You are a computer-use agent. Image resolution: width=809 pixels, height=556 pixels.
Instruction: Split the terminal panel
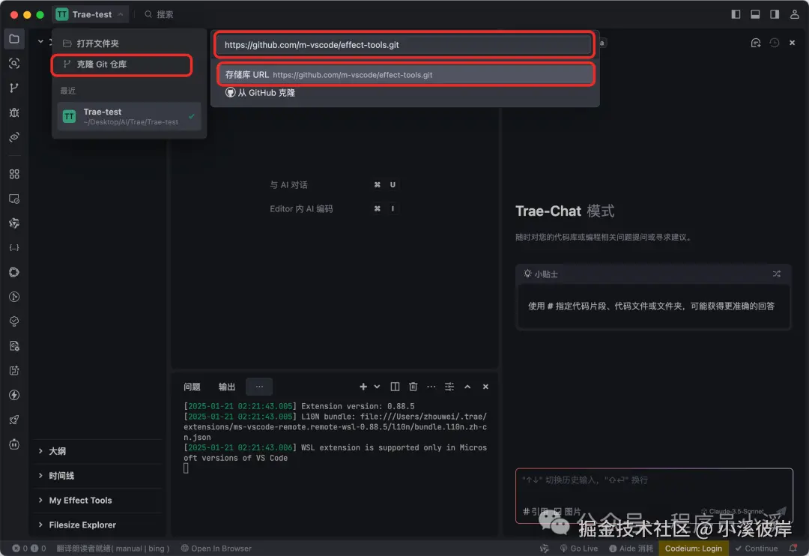[395, 387]
